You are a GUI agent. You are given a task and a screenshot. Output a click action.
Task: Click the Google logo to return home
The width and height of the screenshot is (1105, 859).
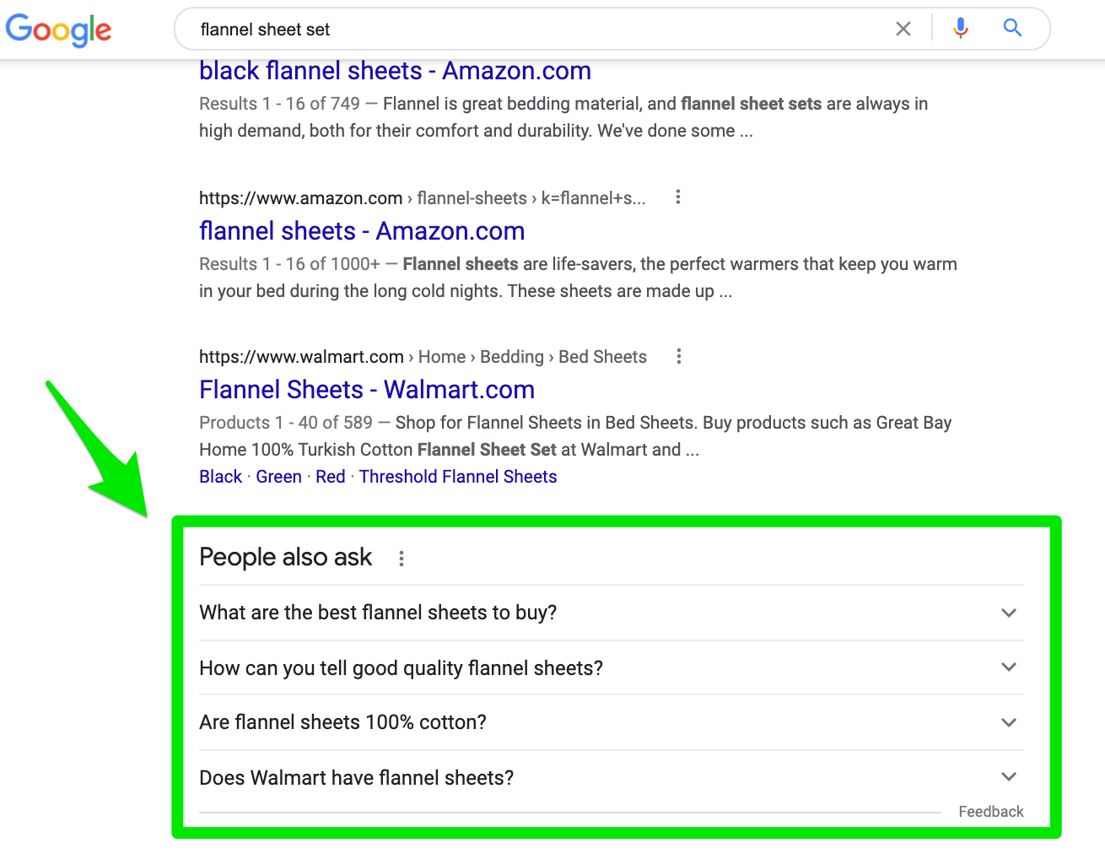tap(57, 30)
